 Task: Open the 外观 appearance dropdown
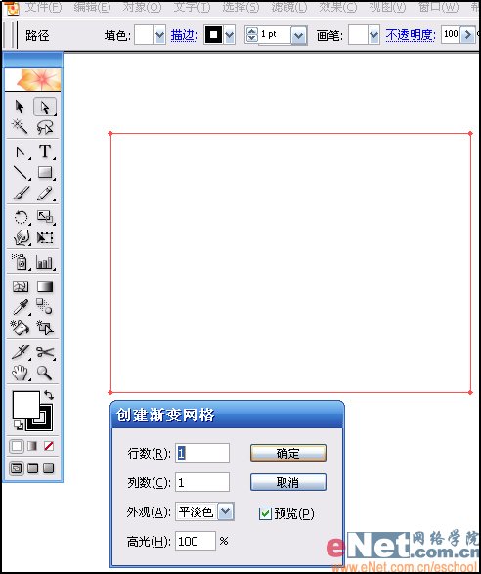pos(226,511)
